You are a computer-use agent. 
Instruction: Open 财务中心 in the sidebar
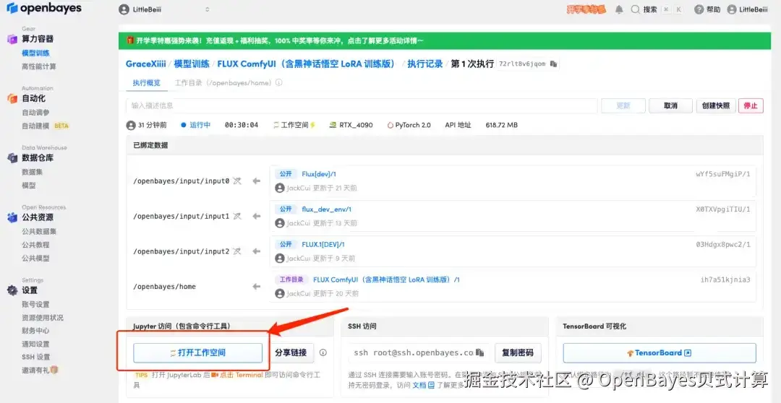(35, 330)
